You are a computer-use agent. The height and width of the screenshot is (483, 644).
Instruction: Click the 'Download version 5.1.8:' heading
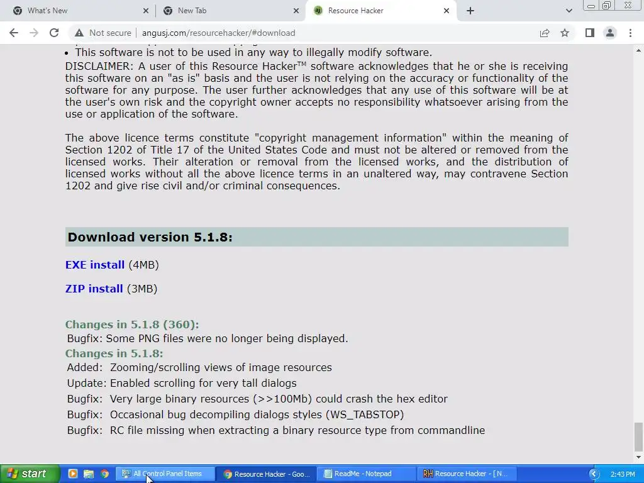tap(150, 237)
